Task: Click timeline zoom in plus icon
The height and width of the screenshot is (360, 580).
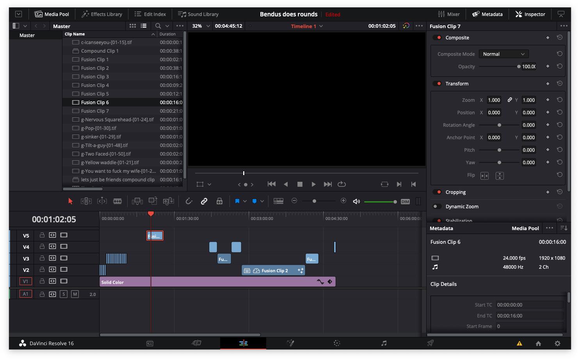Action: pos(343,201)
